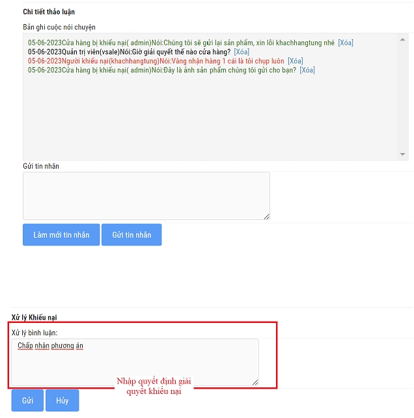Image resolution: width=414 pixels, height=418 pixels.
Task: Cancel complaint handling with Hủy button
Action: (62, 400)
